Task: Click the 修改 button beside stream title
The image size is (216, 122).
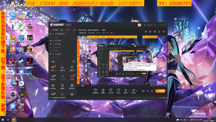Action: (x=104, y=30)
